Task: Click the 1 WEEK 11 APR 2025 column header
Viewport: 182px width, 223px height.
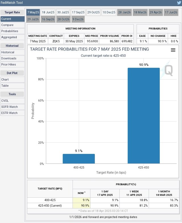Action: click(x=134, y=193)
